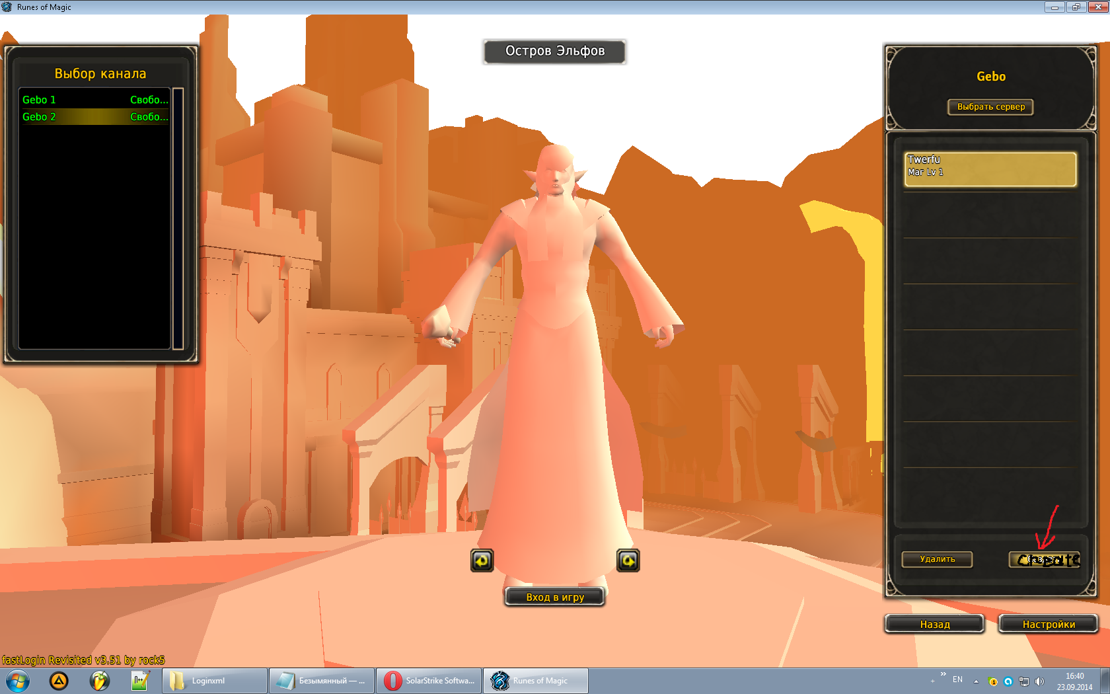The image size is (1110, 694).
Task: Switch to Opera SolarStrike window
Action: click(429, 681)
